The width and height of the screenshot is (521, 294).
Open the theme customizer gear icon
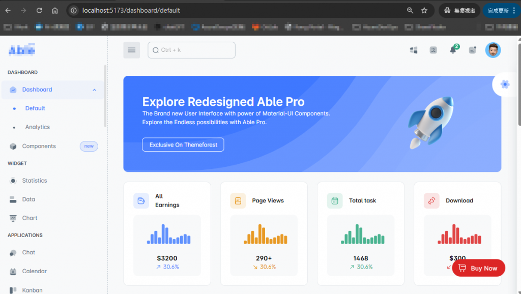[x=505, y=84]
